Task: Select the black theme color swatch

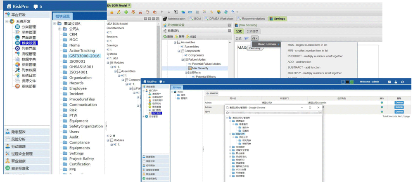Action: 347,82
